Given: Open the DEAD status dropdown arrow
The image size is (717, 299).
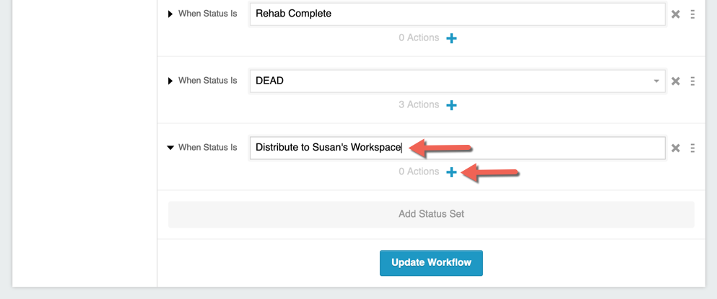Looking at the screenshot, I should coord(656,81).
